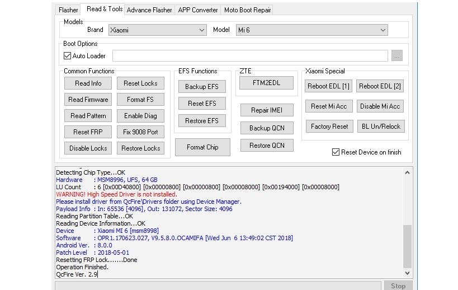Viewport: 458px width, 290px height.
Task: Click Backup EFS button
Action: point(202,87)
